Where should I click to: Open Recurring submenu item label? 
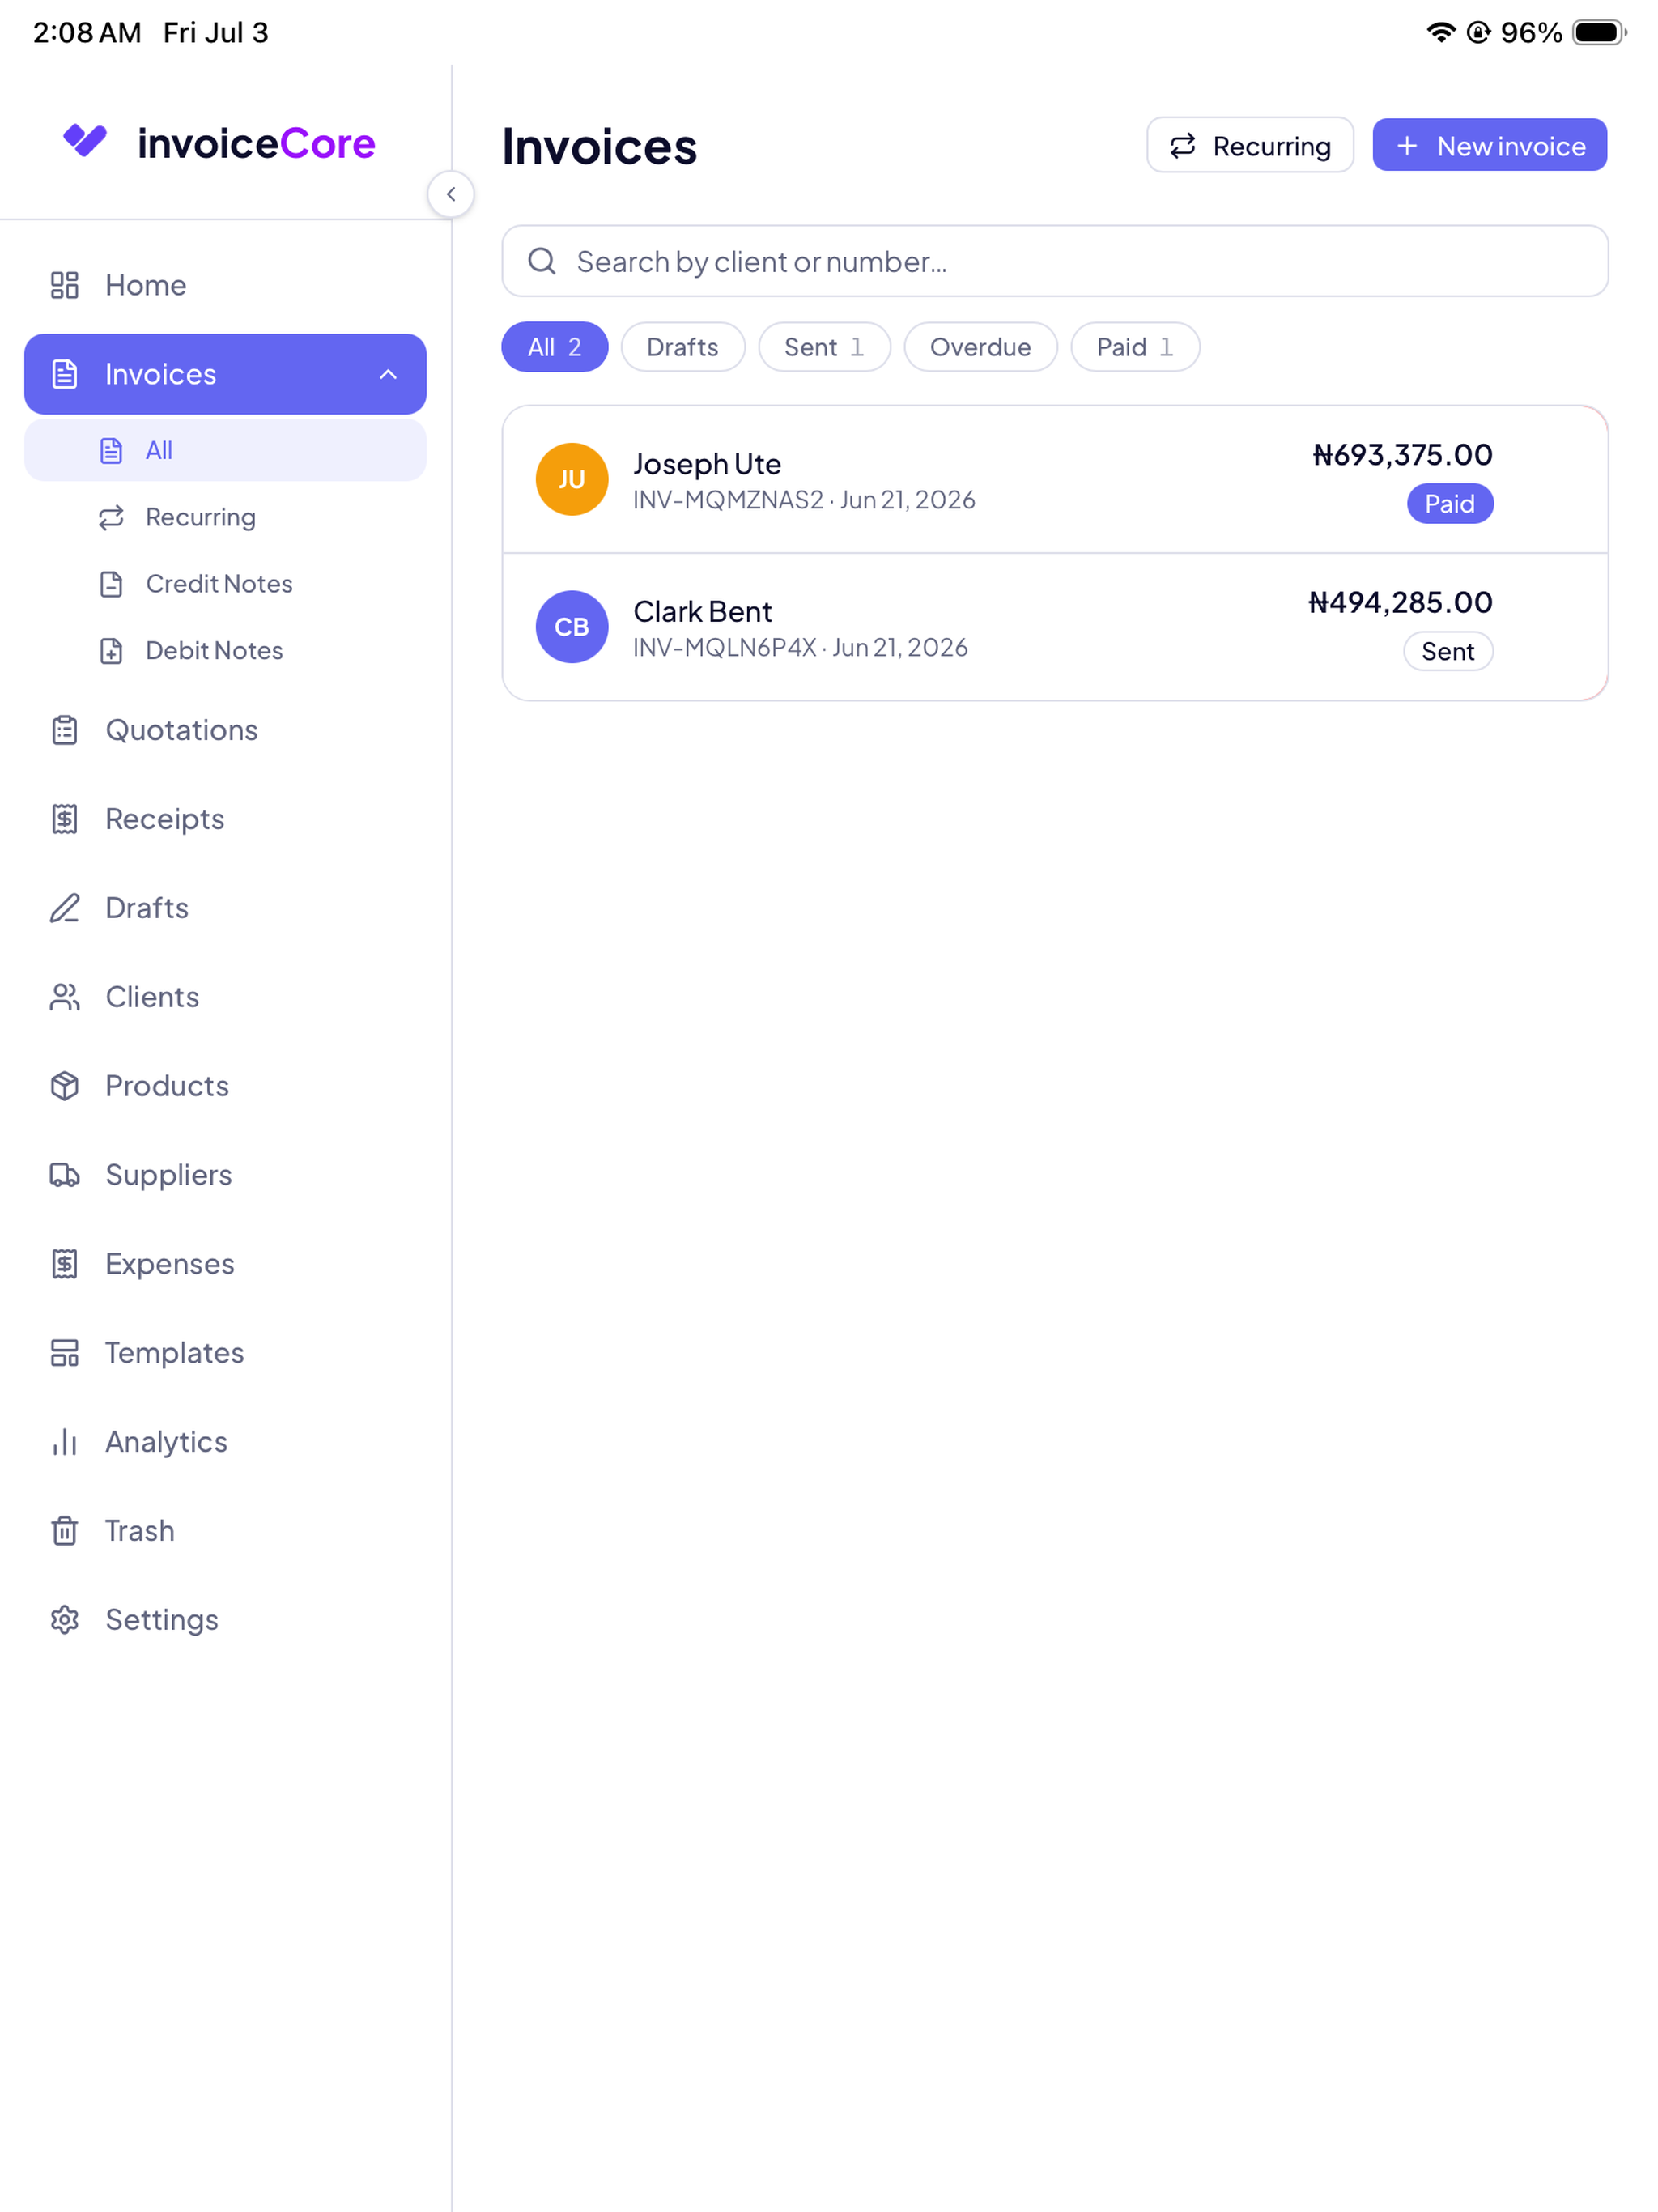coord(201,517)
